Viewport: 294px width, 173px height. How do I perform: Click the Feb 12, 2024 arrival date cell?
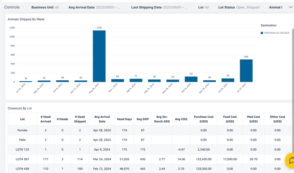pos(102,169)
